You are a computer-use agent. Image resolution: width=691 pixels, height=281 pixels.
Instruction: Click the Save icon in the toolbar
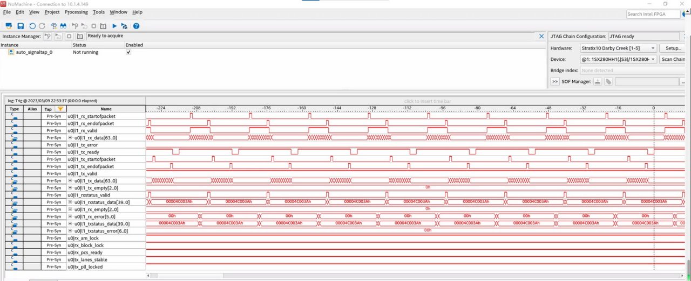21,26
